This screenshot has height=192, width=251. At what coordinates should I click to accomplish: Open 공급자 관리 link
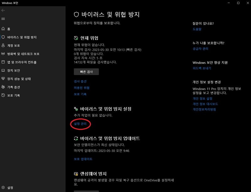[x=200, y=49]
